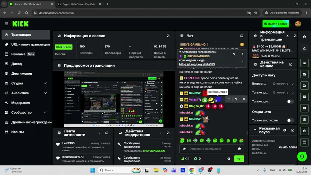Image resolution: width=311 pixels, height=175 pixels.
Task: Show hidden system tray icons
Action: click(x=258, y=170)
